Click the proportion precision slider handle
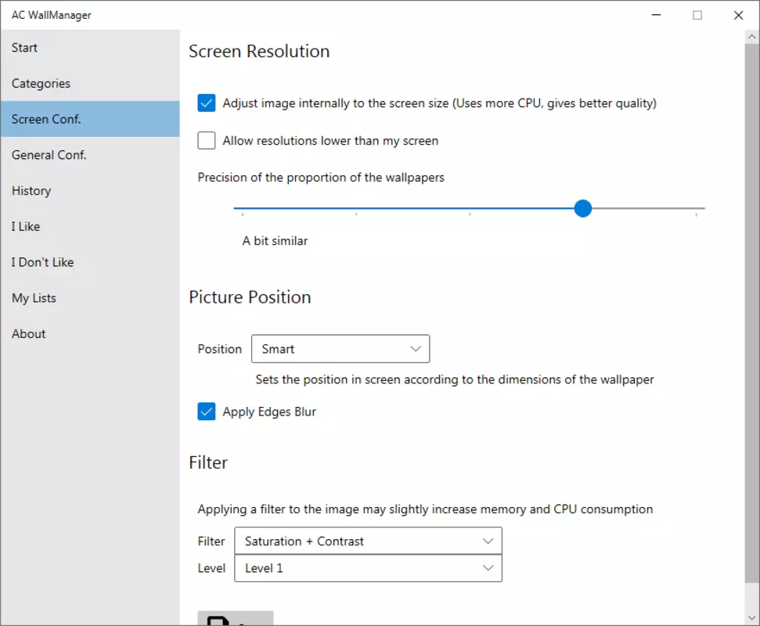 tap(582, 208)
